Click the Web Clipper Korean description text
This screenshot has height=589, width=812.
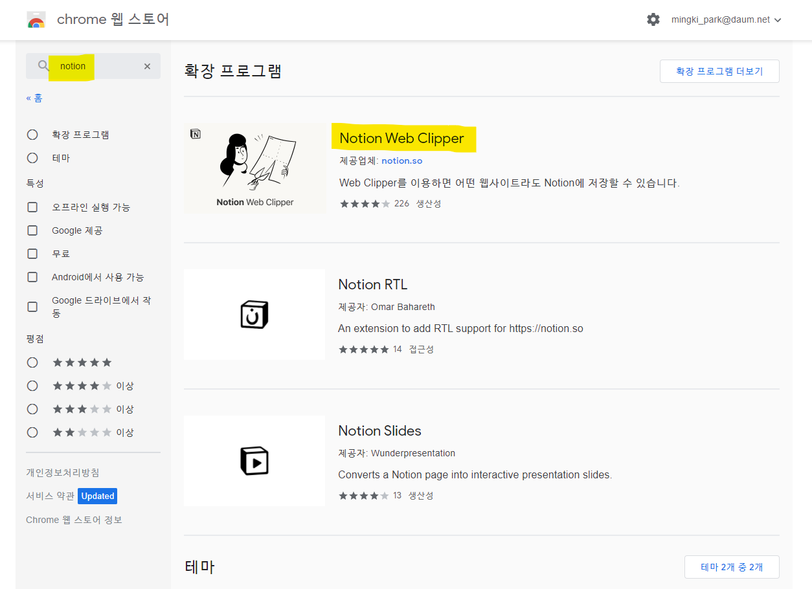coord(510,183)
